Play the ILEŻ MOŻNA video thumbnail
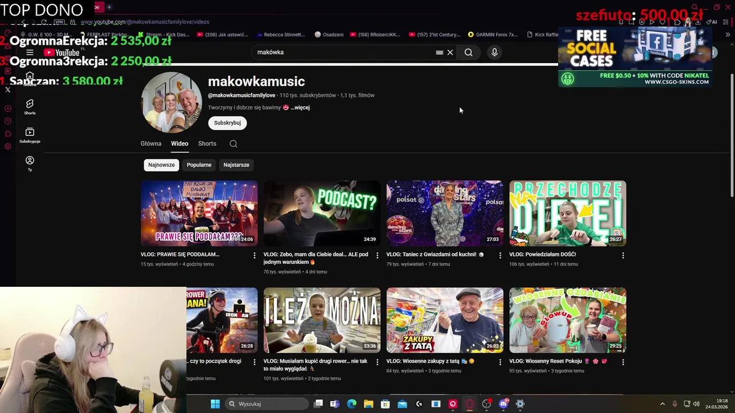735x413 pixels. tap(322, 320)
